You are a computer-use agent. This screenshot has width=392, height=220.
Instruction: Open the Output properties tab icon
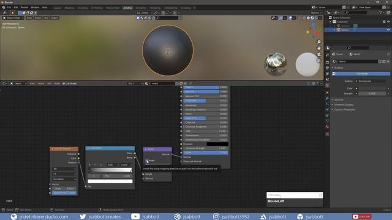pos(327,68)
